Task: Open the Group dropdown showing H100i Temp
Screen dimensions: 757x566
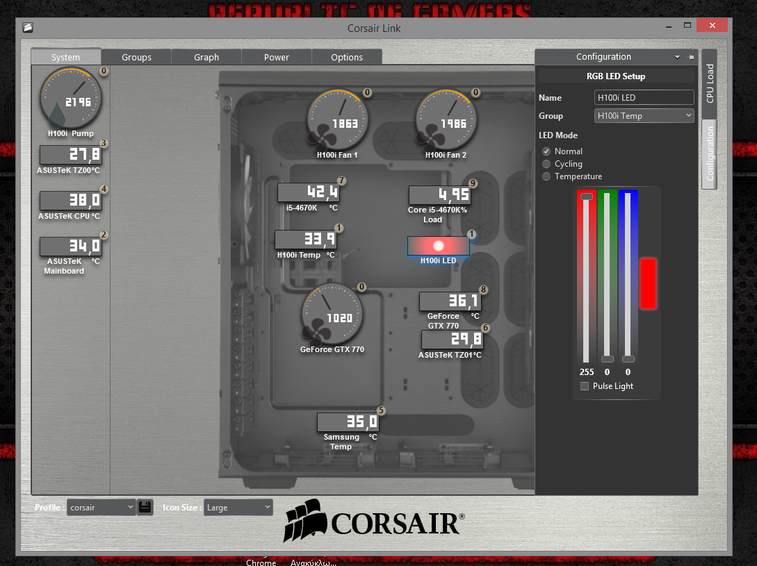Action: pyautogui.click(x=644, y=116)
